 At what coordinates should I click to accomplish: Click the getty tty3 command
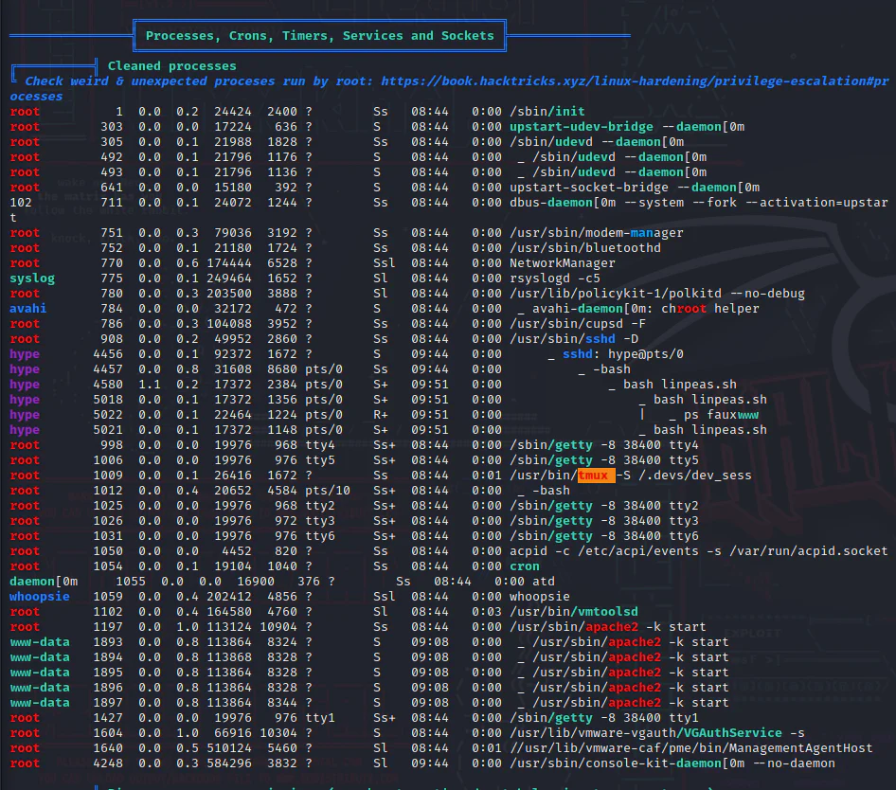604,521
